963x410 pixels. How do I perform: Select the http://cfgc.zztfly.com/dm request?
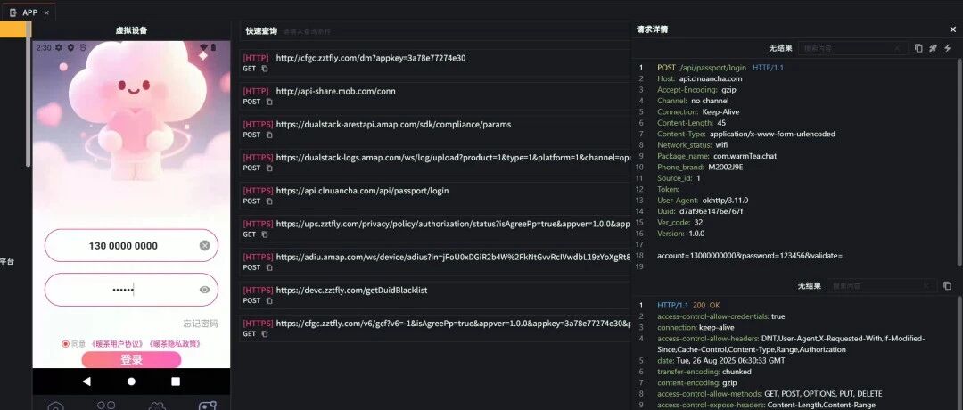[x=435, y=63]
